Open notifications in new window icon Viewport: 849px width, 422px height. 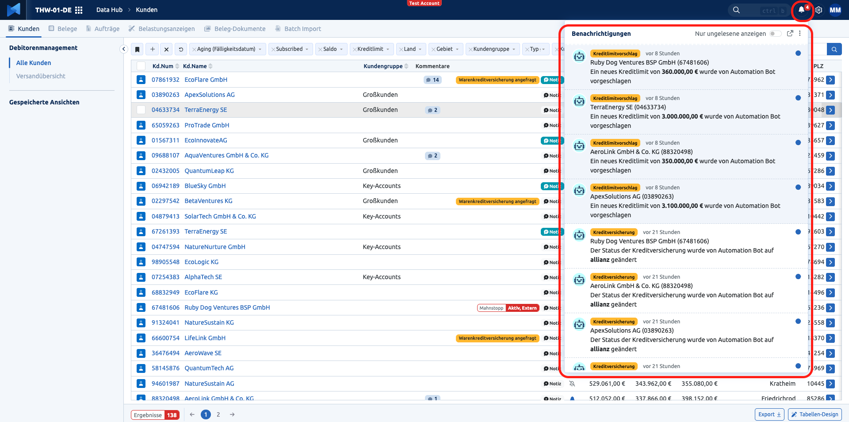(790, 34)
